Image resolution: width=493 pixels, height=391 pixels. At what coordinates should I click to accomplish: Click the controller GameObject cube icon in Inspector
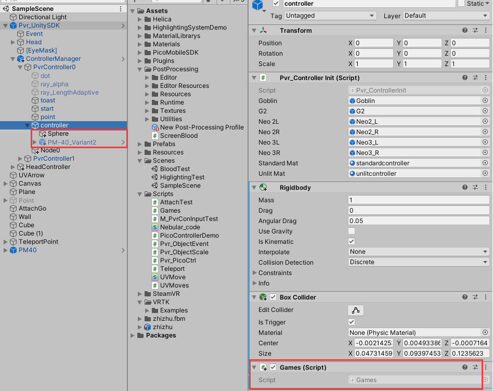tap(257, 5)
